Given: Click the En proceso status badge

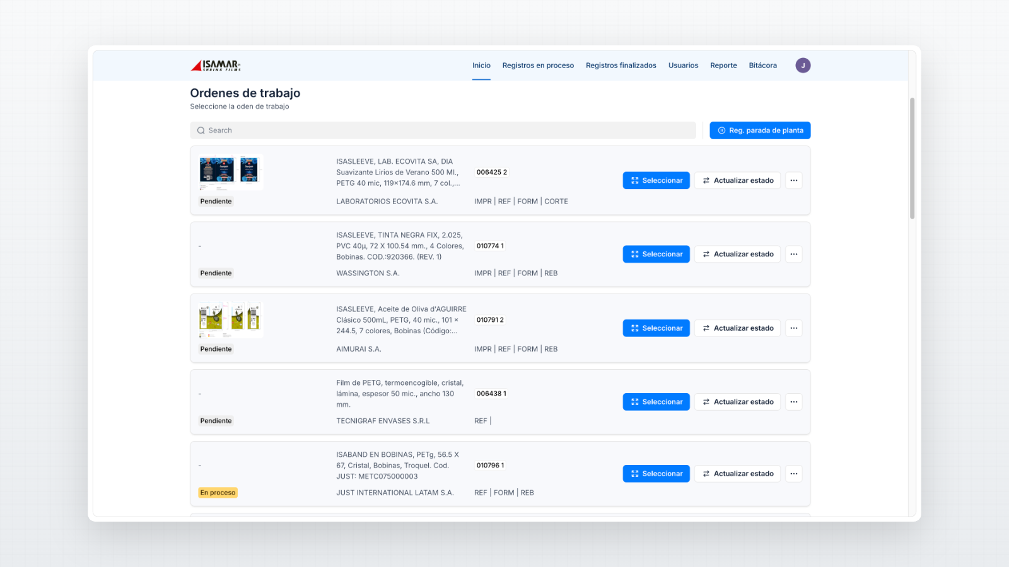Looking at the screenshot, I should (218, 493).
